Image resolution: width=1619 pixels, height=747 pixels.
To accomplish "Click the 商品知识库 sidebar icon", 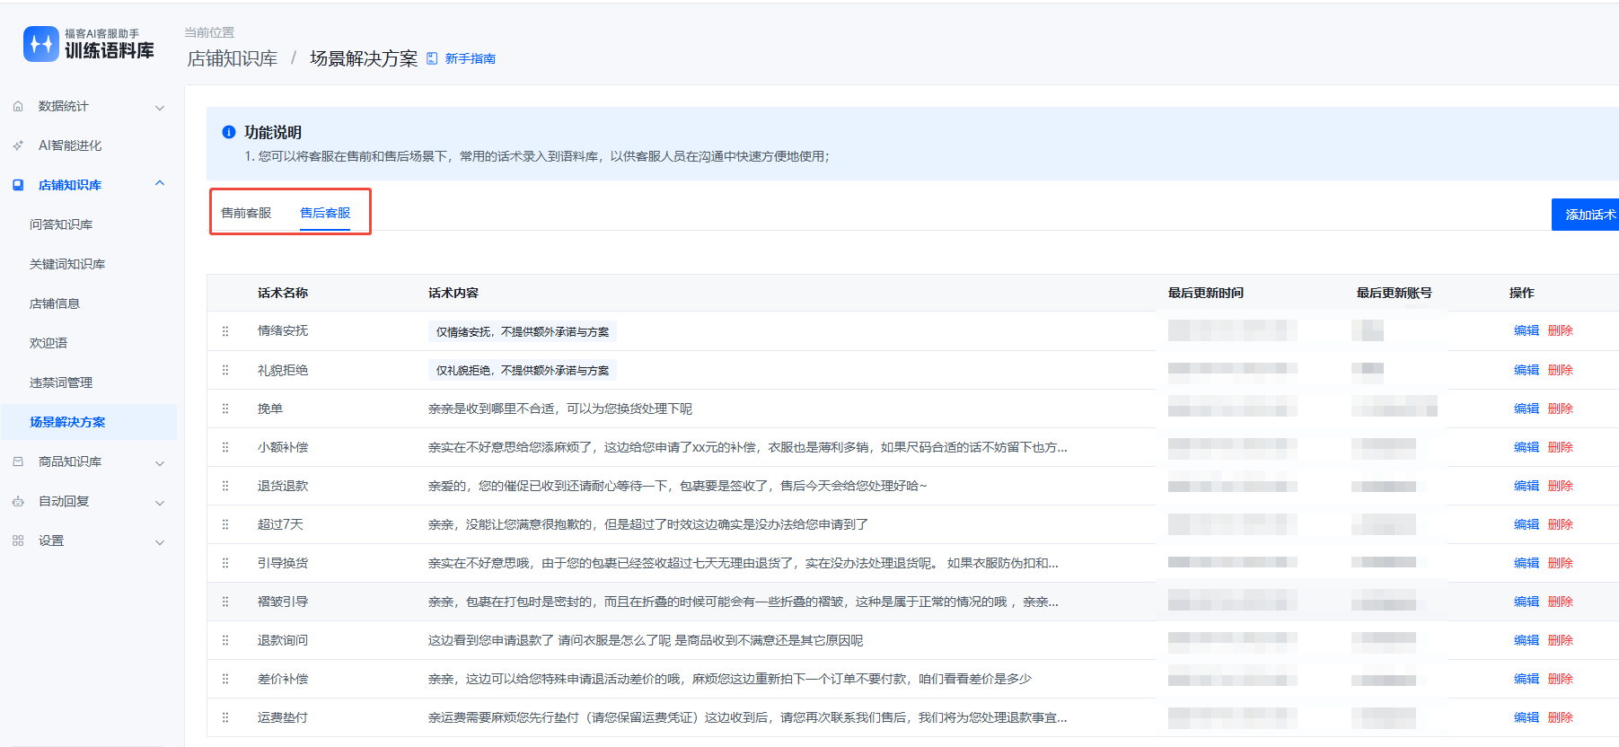I will pyautogui.click(x=18, y=461).
